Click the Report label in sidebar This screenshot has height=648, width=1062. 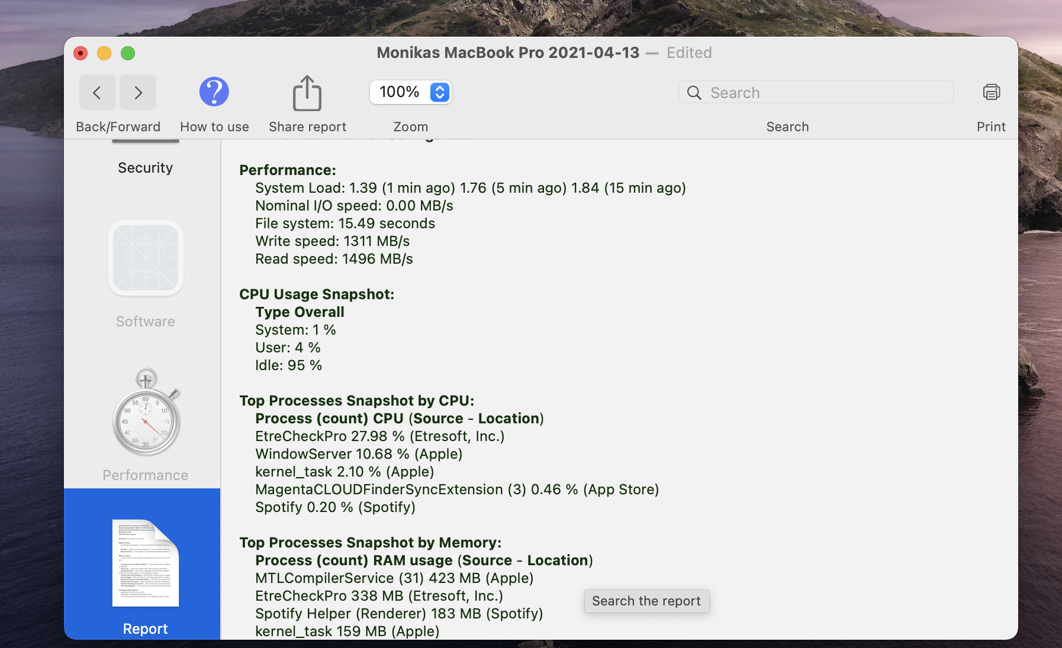point(145,628)
